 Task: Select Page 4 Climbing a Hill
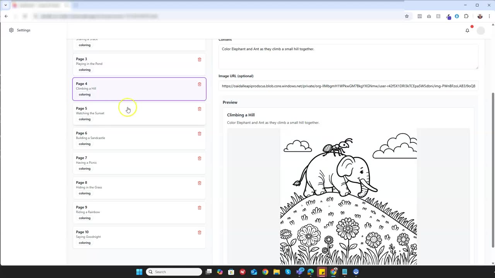[139, 89]
